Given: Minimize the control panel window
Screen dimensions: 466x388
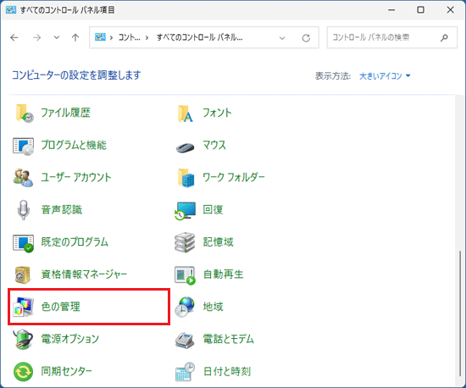Looking at the screenshot, I should (391, 10).
